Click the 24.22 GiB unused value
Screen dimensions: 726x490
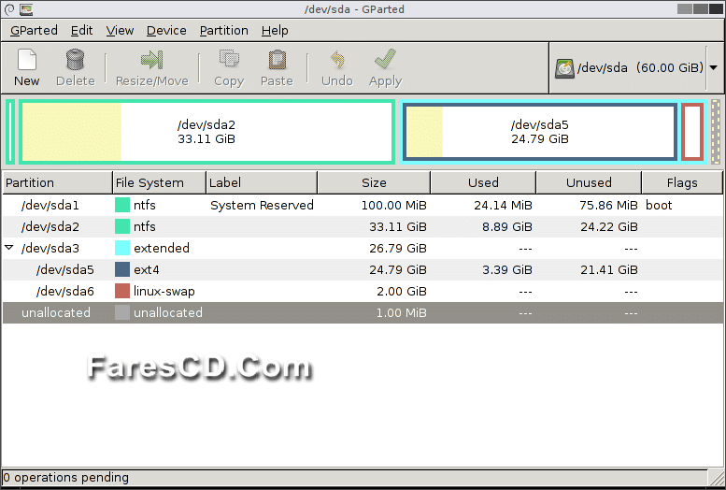click(609, 226)
